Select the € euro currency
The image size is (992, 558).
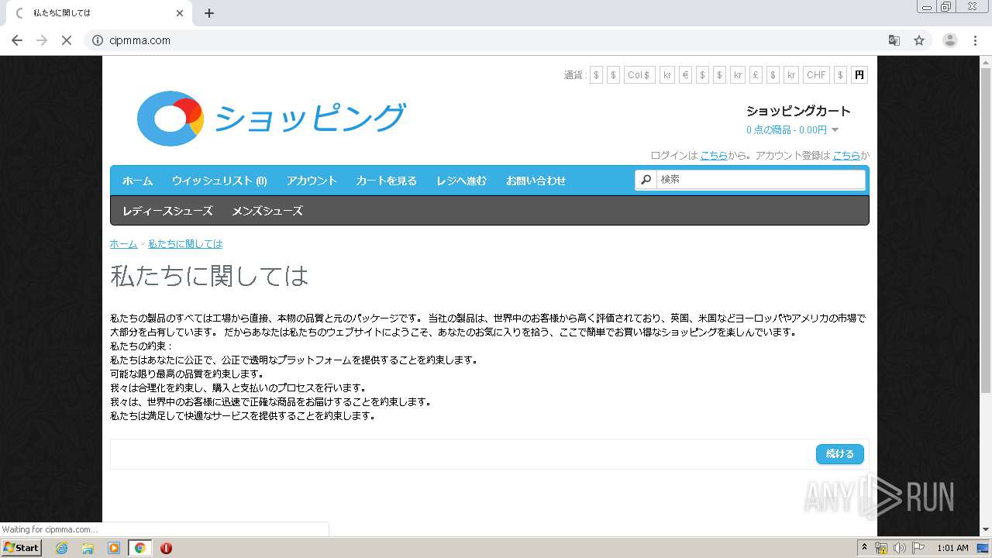click(685, 75)
